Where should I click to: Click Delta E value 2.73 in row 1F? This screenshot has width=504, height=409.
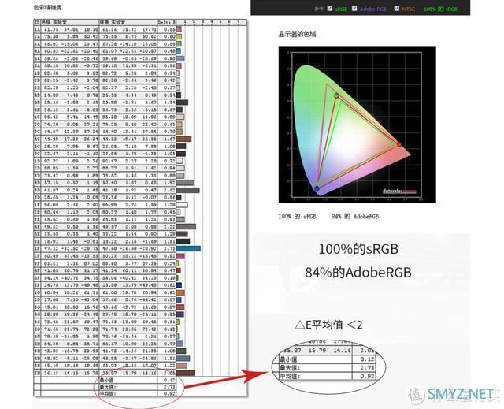(x=169, y=248)
